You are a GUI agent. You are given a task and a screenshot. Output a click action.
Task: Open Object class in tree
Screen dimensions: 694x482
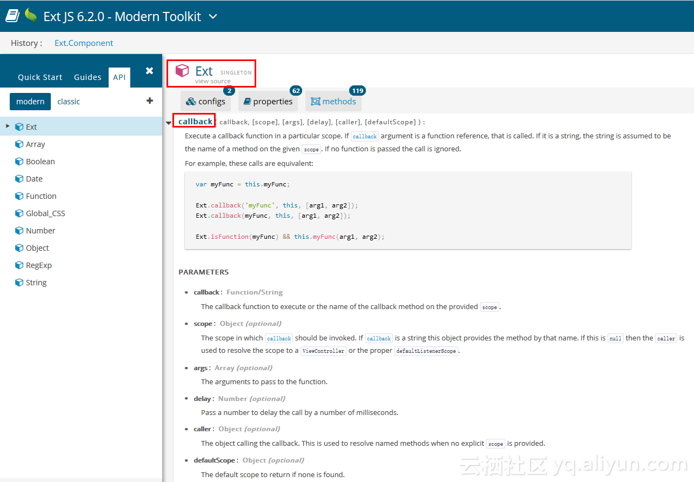coord(37,248)
